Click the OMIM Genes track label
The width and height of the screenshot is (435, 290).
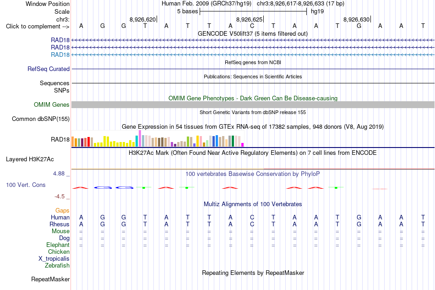52,104
